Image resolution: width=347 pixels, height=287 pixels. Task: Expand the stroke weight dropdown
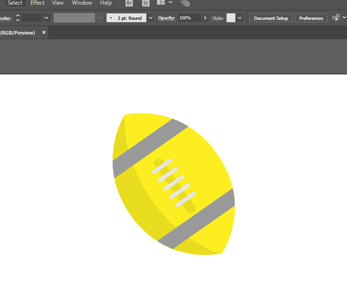(47, 18)
